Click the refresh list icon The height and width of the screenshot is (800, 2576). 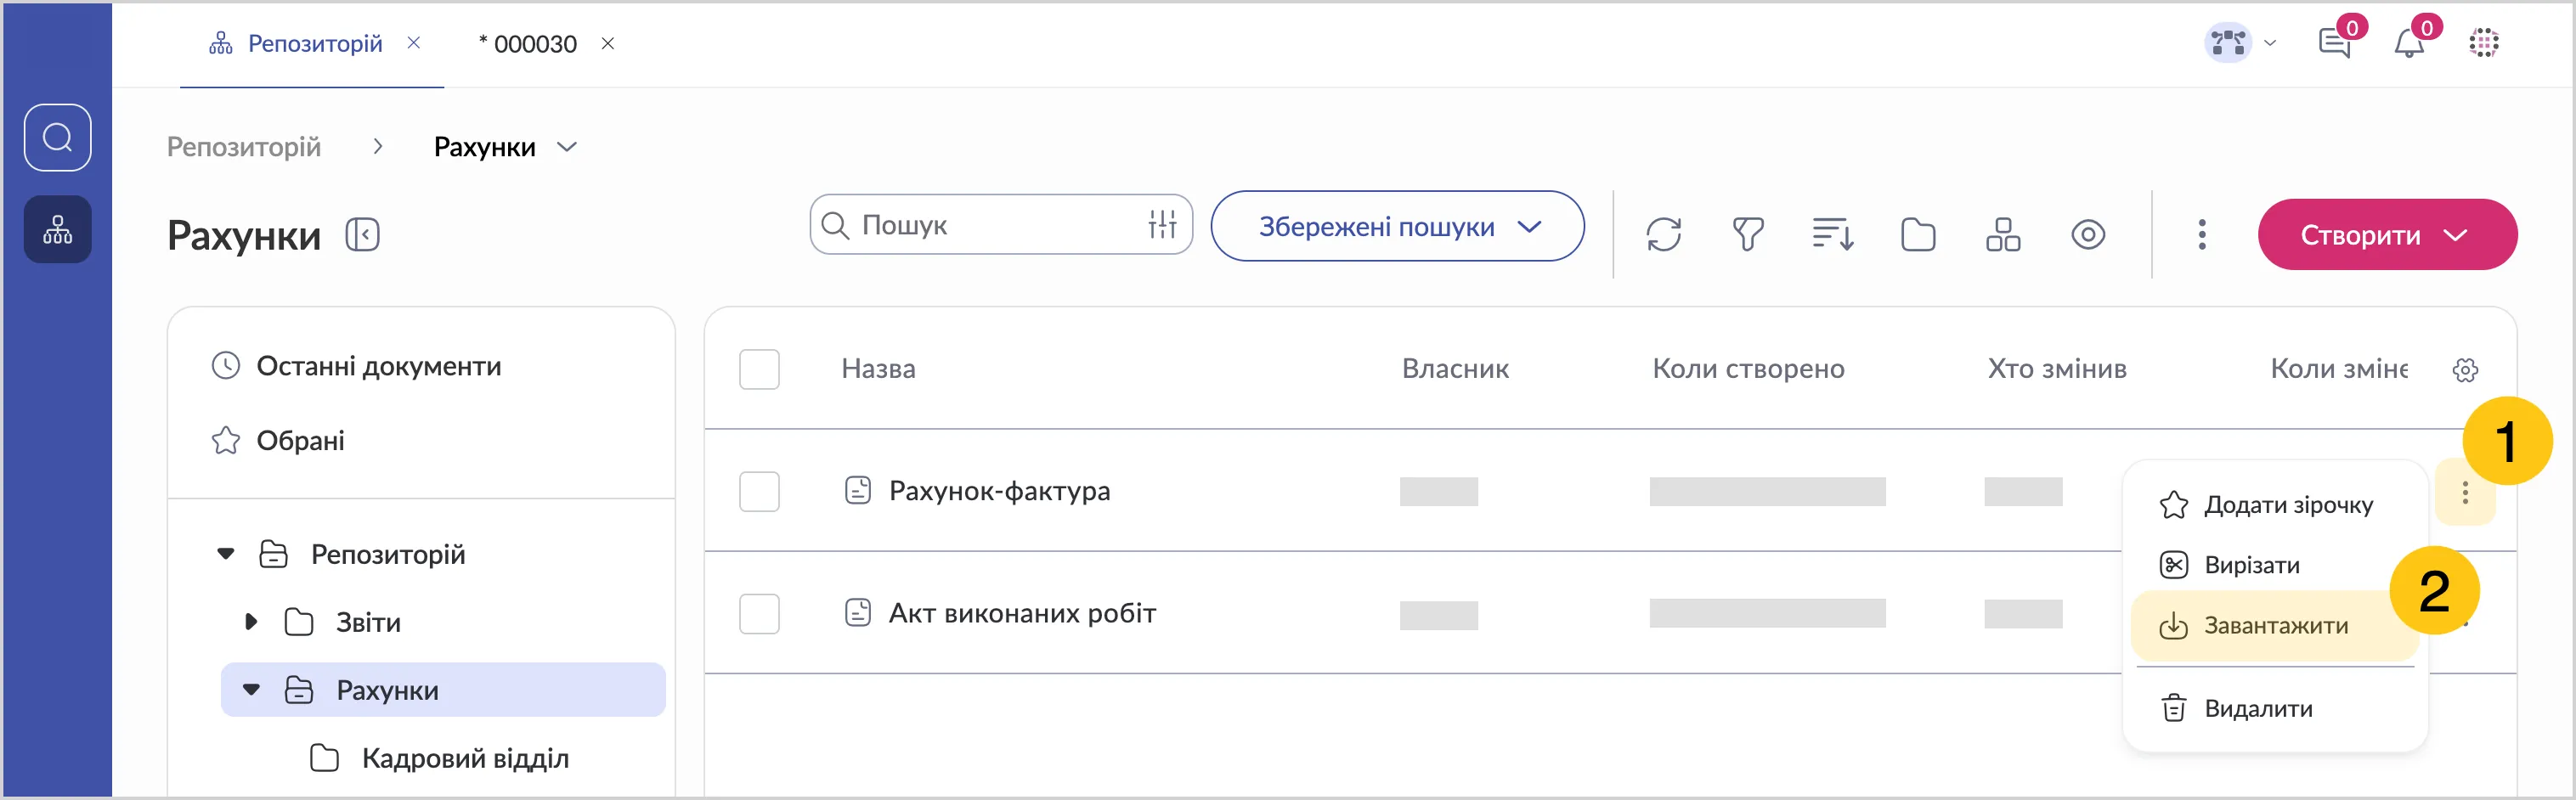pyautogui.click(x=1663, y=235)
